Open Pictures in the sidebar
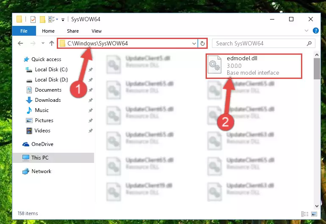 [44, 120]
